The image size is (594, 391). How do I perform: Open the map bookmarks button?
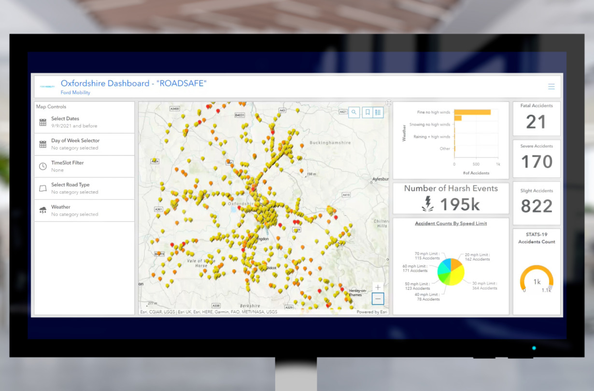pos(367,112)
